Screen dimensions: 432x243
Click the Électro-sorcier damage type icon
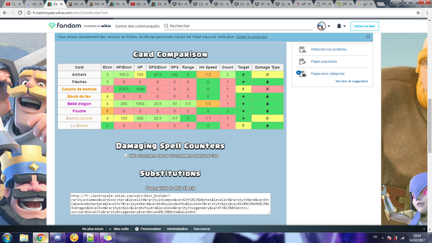pos(267,118)
